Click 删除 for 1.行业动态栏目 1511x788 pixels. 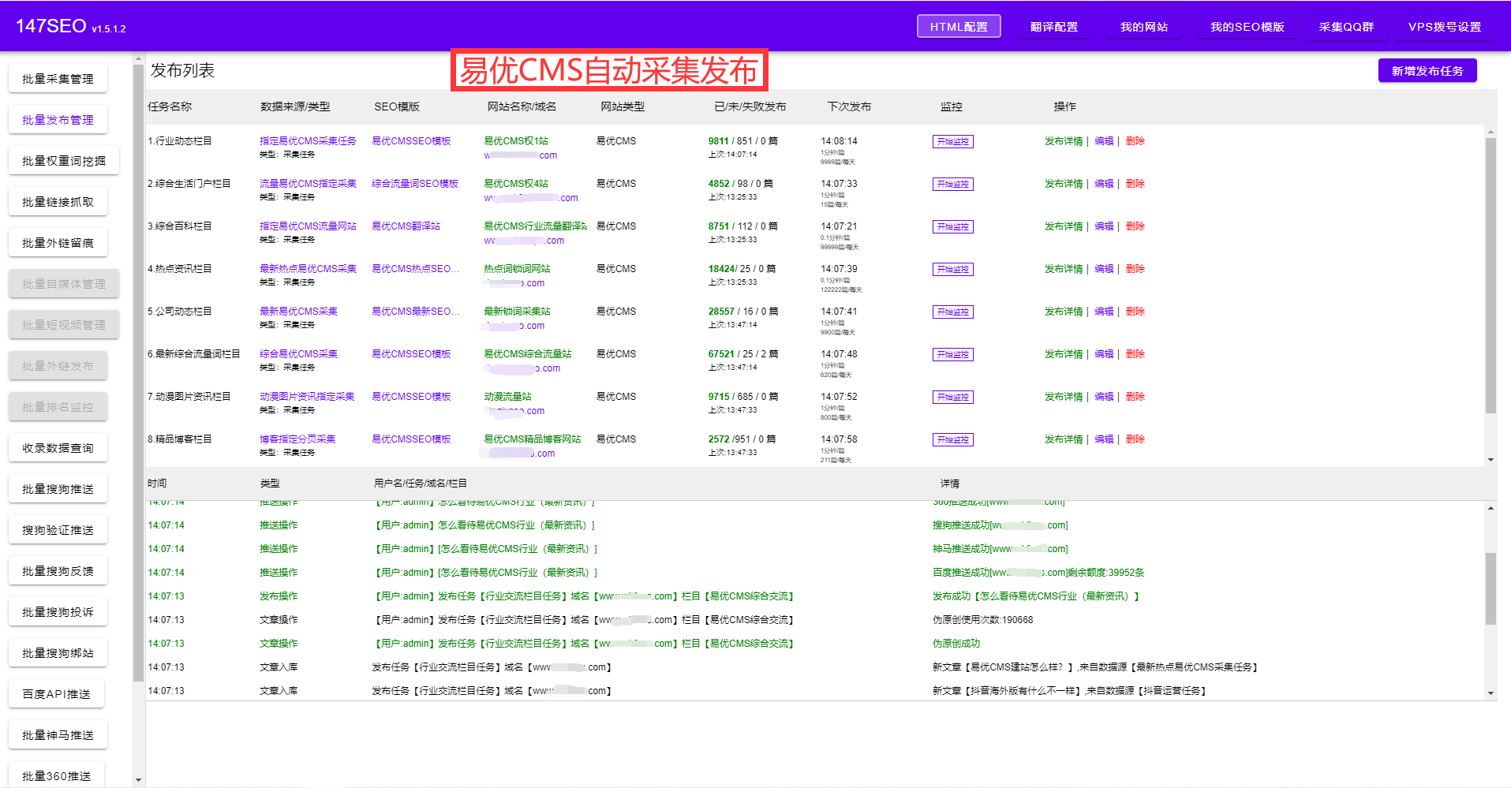click(1135, 141)
